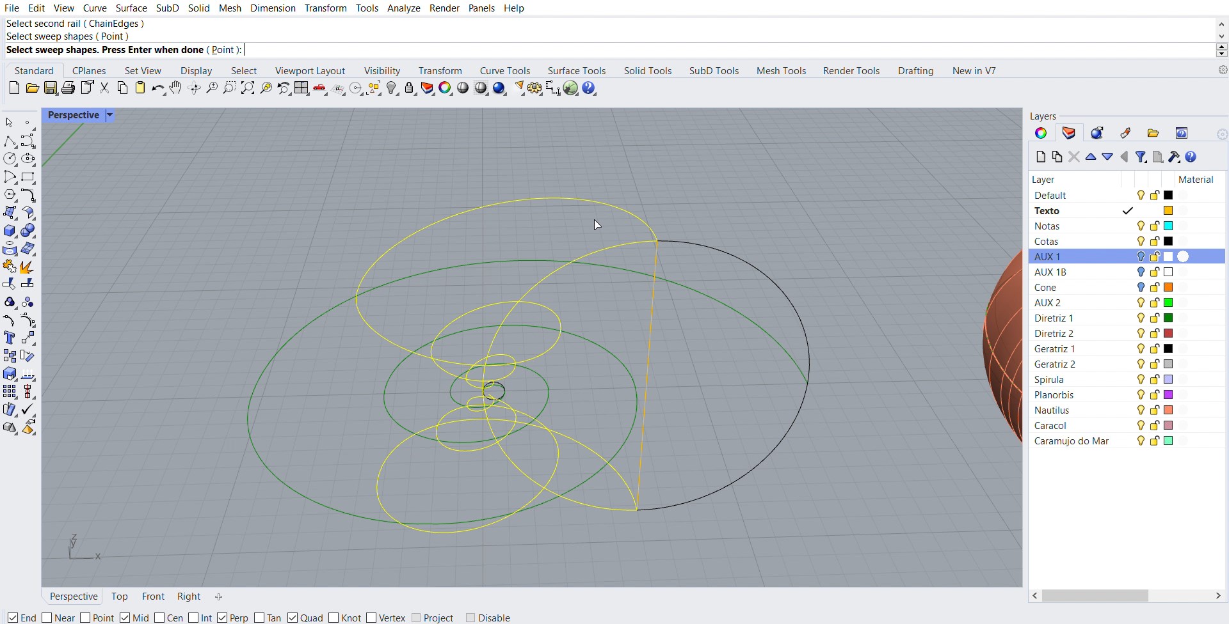Hide the Nautilus layer via lightbulb

1141,410
